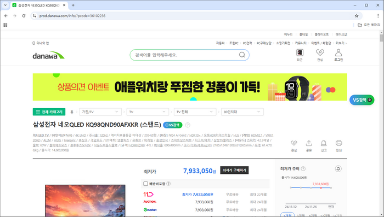View site information icon in address bar
Screen dimensions: 384x217
click(35, 16)
